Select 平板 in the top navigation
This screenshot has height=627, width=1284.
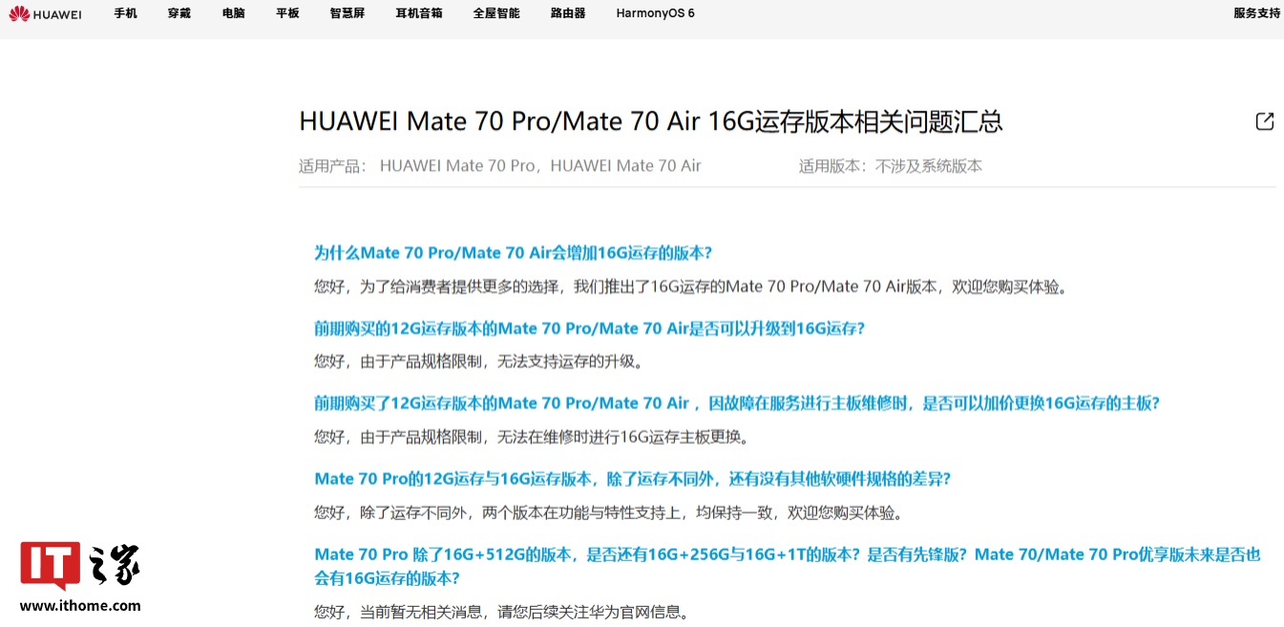tap(287, 13)
